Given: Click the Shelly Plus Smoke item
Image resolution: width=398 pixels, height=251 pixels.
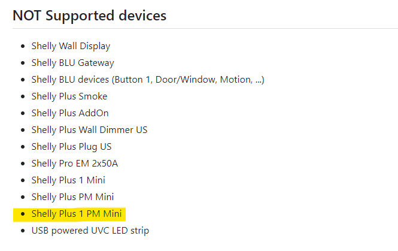Looking at the screenshot, I should [x=69, y=96].
